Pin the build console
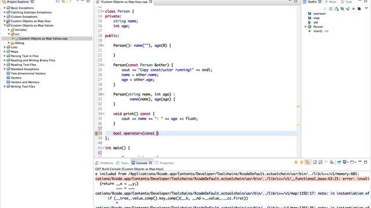Image resolution: width=371 pixels, height=208 pixels. [339, 162]
